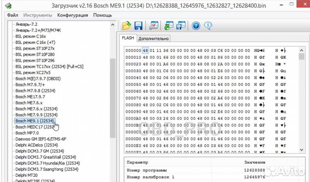Click the info speech bubble icon

tap(208, 25)
